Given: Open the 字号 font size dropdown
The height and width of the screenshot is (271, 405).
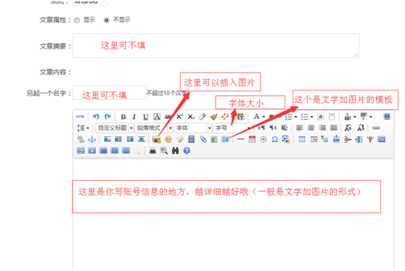Looking at the screenshot, I should point(232,128).
